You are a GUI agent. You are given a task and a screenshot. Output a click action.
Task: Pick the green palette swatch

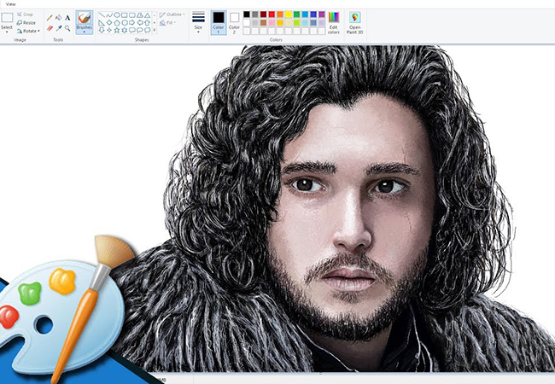point(296,15)
